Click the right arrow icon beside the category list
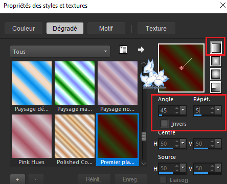The height and width of the screenshot is (184, 227). pos(141,50)
